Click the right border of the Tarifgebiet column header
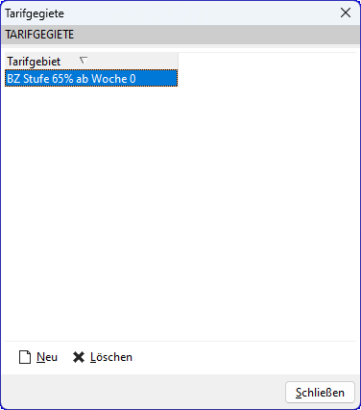The height and width of the screenshot is (410, 361). (x=178, y=61)
